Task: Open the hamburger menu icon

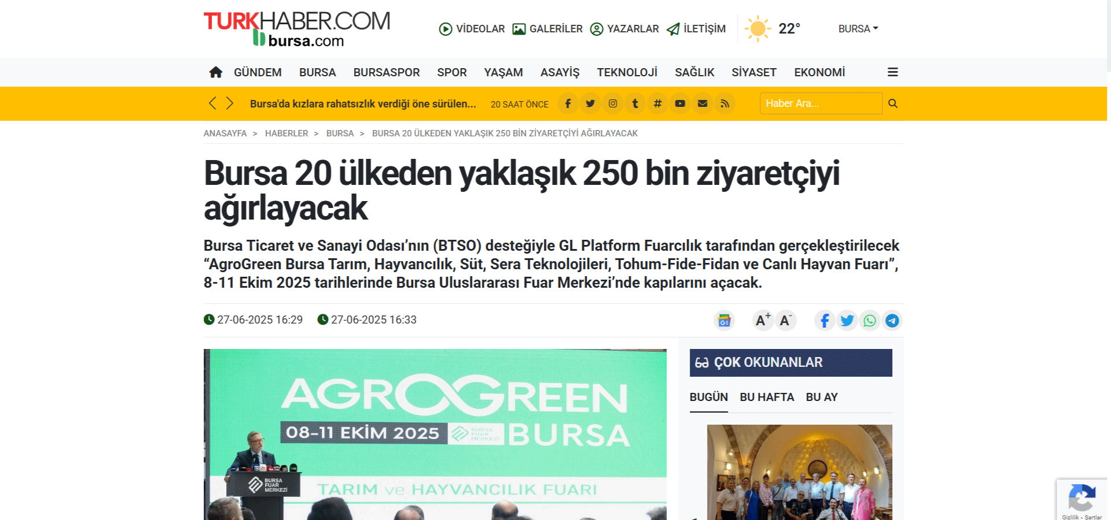Action: click(892, 72)
